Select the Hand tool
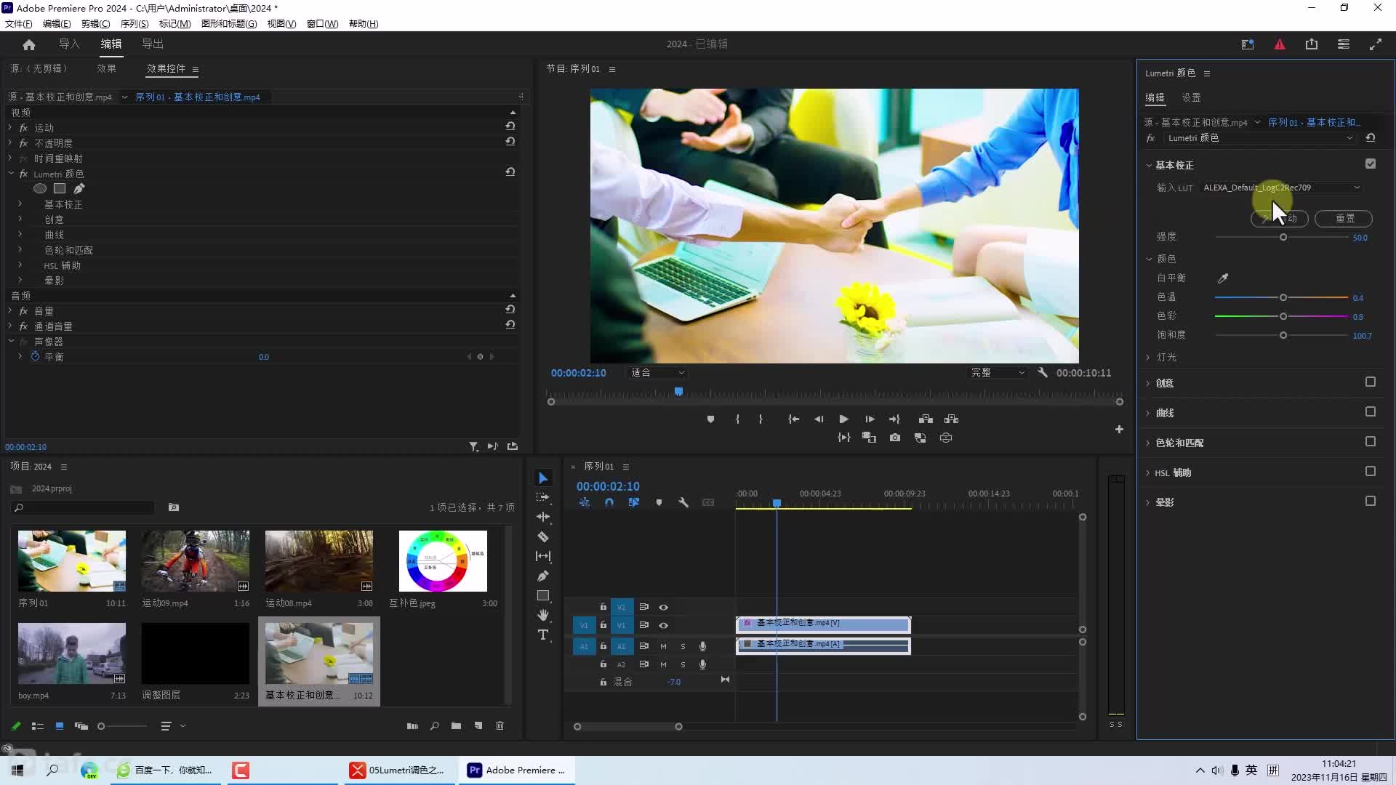Image resolution: width=1396 pixels, height=785 pixels. click(x=543, y=615)
